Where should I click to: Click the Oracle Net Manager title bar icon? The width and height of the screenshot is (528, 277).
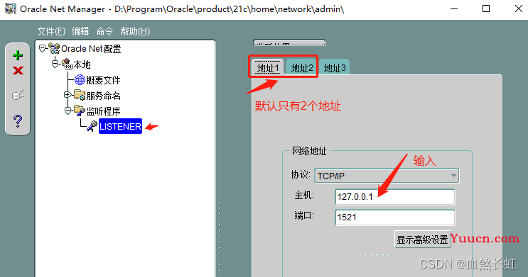point(10,9)
